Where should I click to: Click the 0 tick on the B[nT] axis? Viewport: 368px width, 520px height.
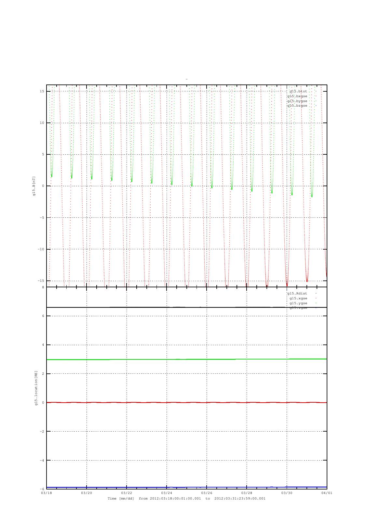click(x=43, y=186)
